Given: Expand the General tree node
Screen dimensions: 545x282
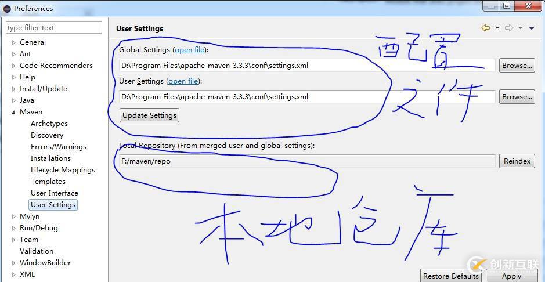Looking at the screenshot, I should coord(13,42).
